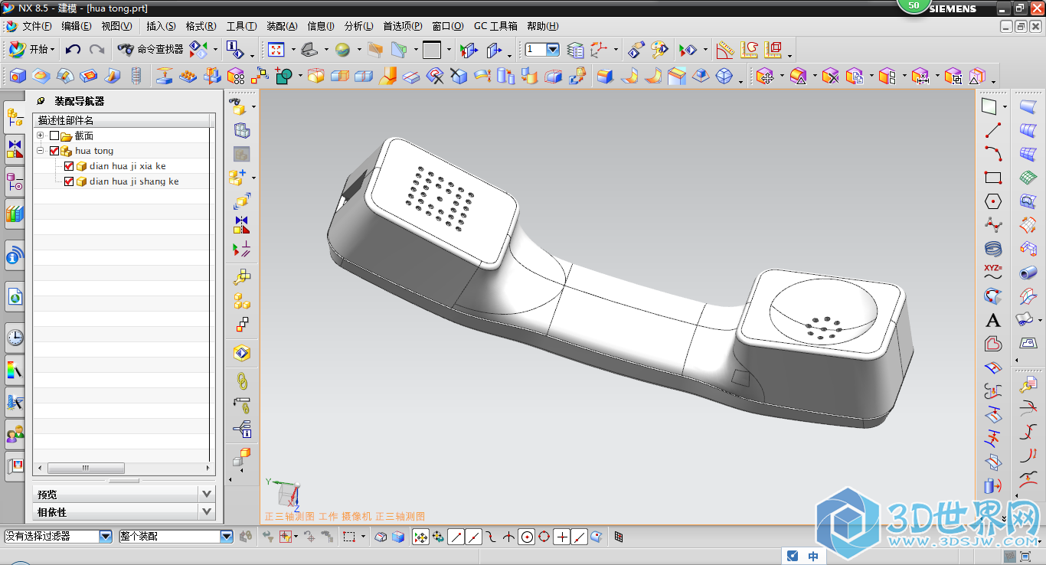
Task: Toggle the arc center snap option
Action: coord(527,537)
